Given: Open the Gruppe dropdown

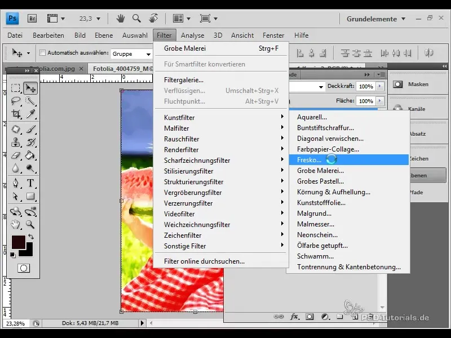Looking at the screenshot, I should pyautogui.click(x=131, y=54).
